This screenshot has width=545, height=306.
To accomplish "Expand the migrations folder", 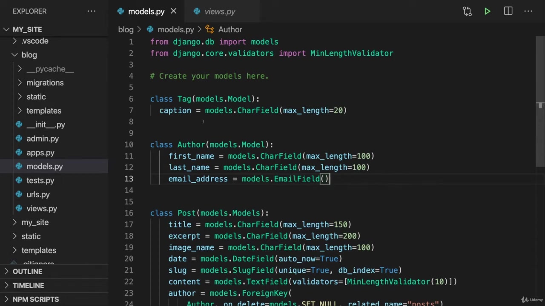I will pos(45,83).
